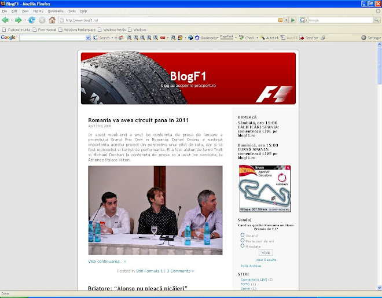The image size is (382, 298).
Task: Click the scroll up arrow of page scrollbar
Action: coord(379,45)
